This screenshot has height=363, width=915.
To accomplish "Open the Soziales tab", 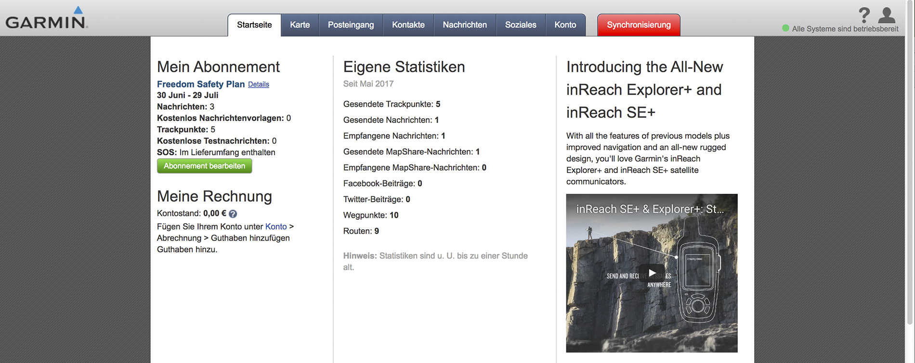I will (x=520, y=25).
